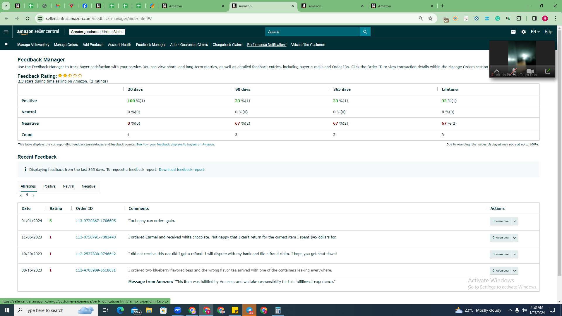Click the Windows taskbar search box

point(56,310)
